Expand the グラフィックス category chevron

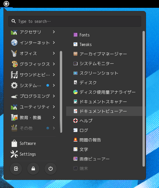(x=54, y=64)
